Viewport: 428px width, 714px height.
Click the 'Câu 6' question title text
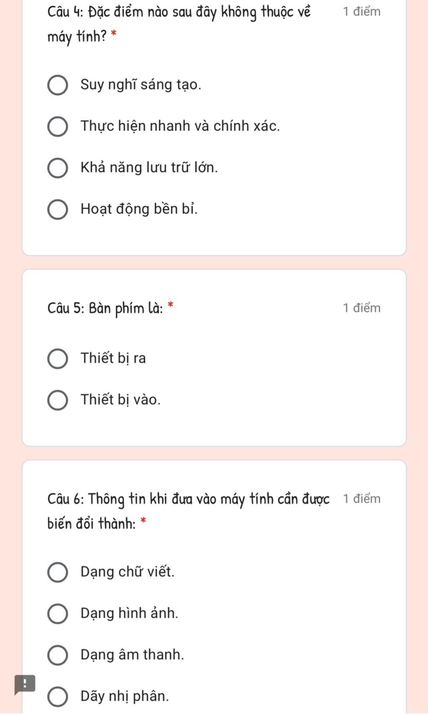click(188, 511)
